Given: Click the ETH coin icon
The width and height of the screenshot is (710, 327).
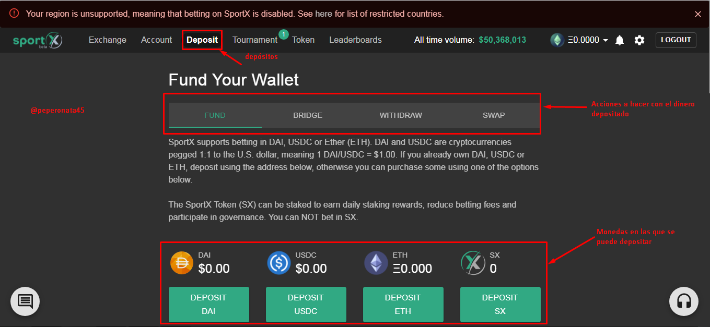Looking at the screenshot, I should coord(376,263).
